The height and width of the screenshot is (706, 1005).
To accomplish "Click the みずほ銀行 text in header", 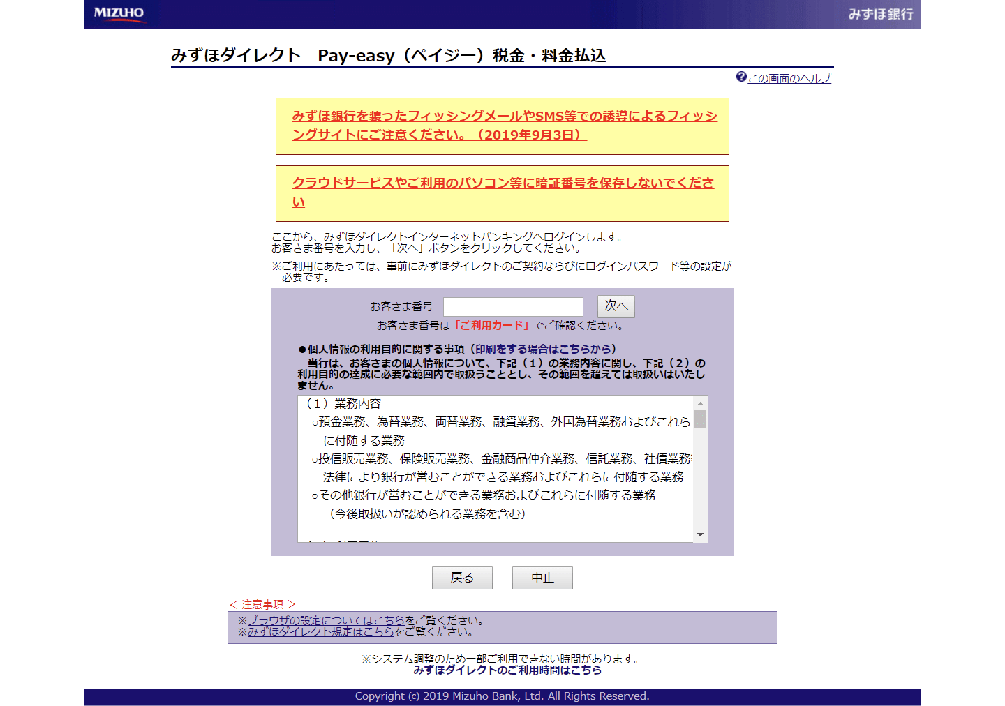I will pyautogui.click(x=881, y=14).
